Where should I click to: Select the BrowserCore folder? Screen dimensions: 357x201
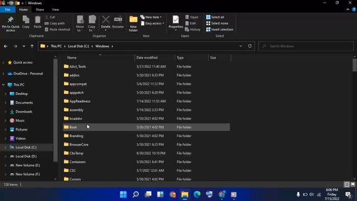pyautogui.click(x=79, y=145)
